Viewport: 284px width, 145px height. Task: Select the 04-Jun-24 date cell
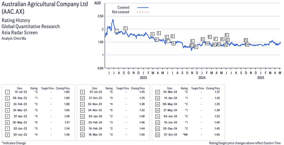(170, 116)
